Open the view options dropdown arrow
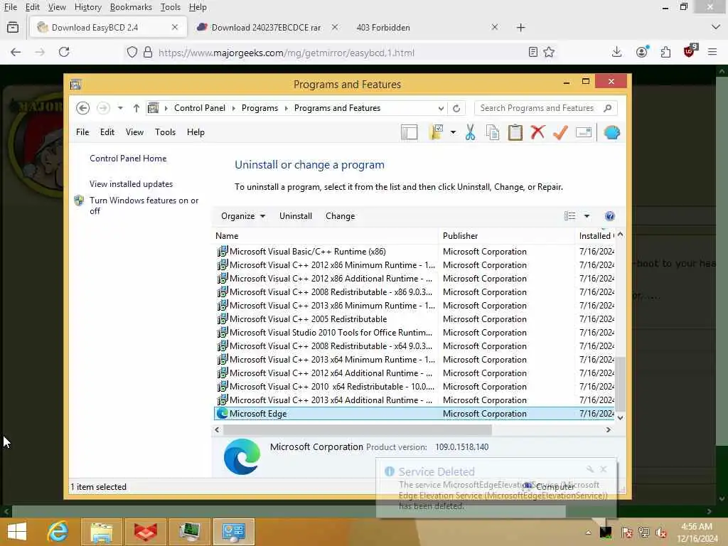The width and height of the screenshot is (728, 546). (x=587, y=216)
